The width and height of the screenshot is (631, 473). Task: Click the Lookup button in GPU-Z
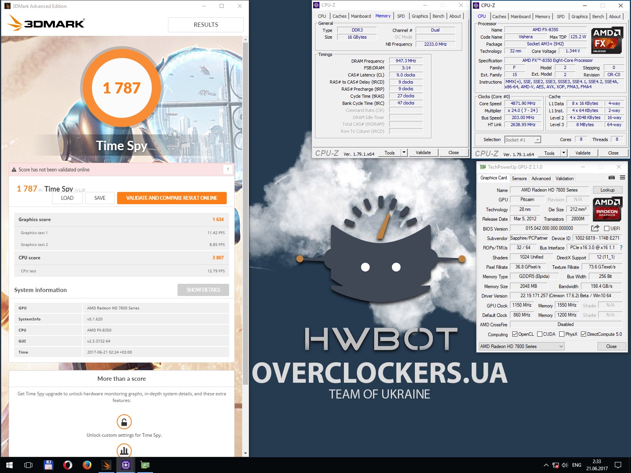pyautogui.click(x=607, y=190)
